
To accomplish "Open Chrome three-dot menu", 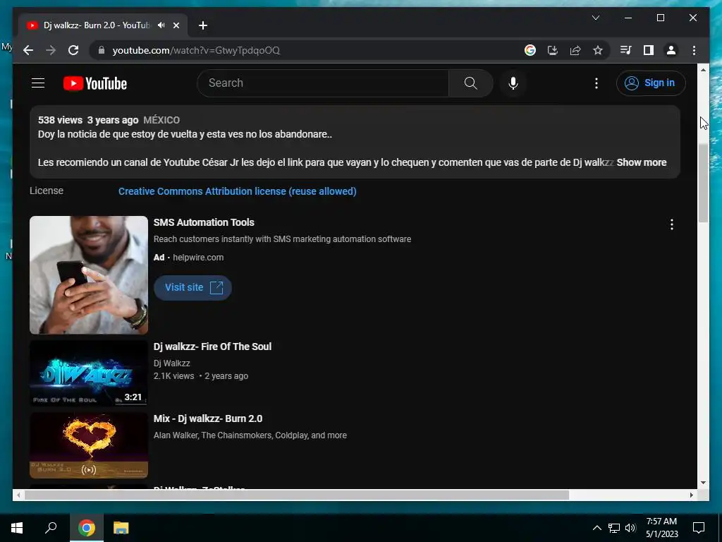I will 694,50.
